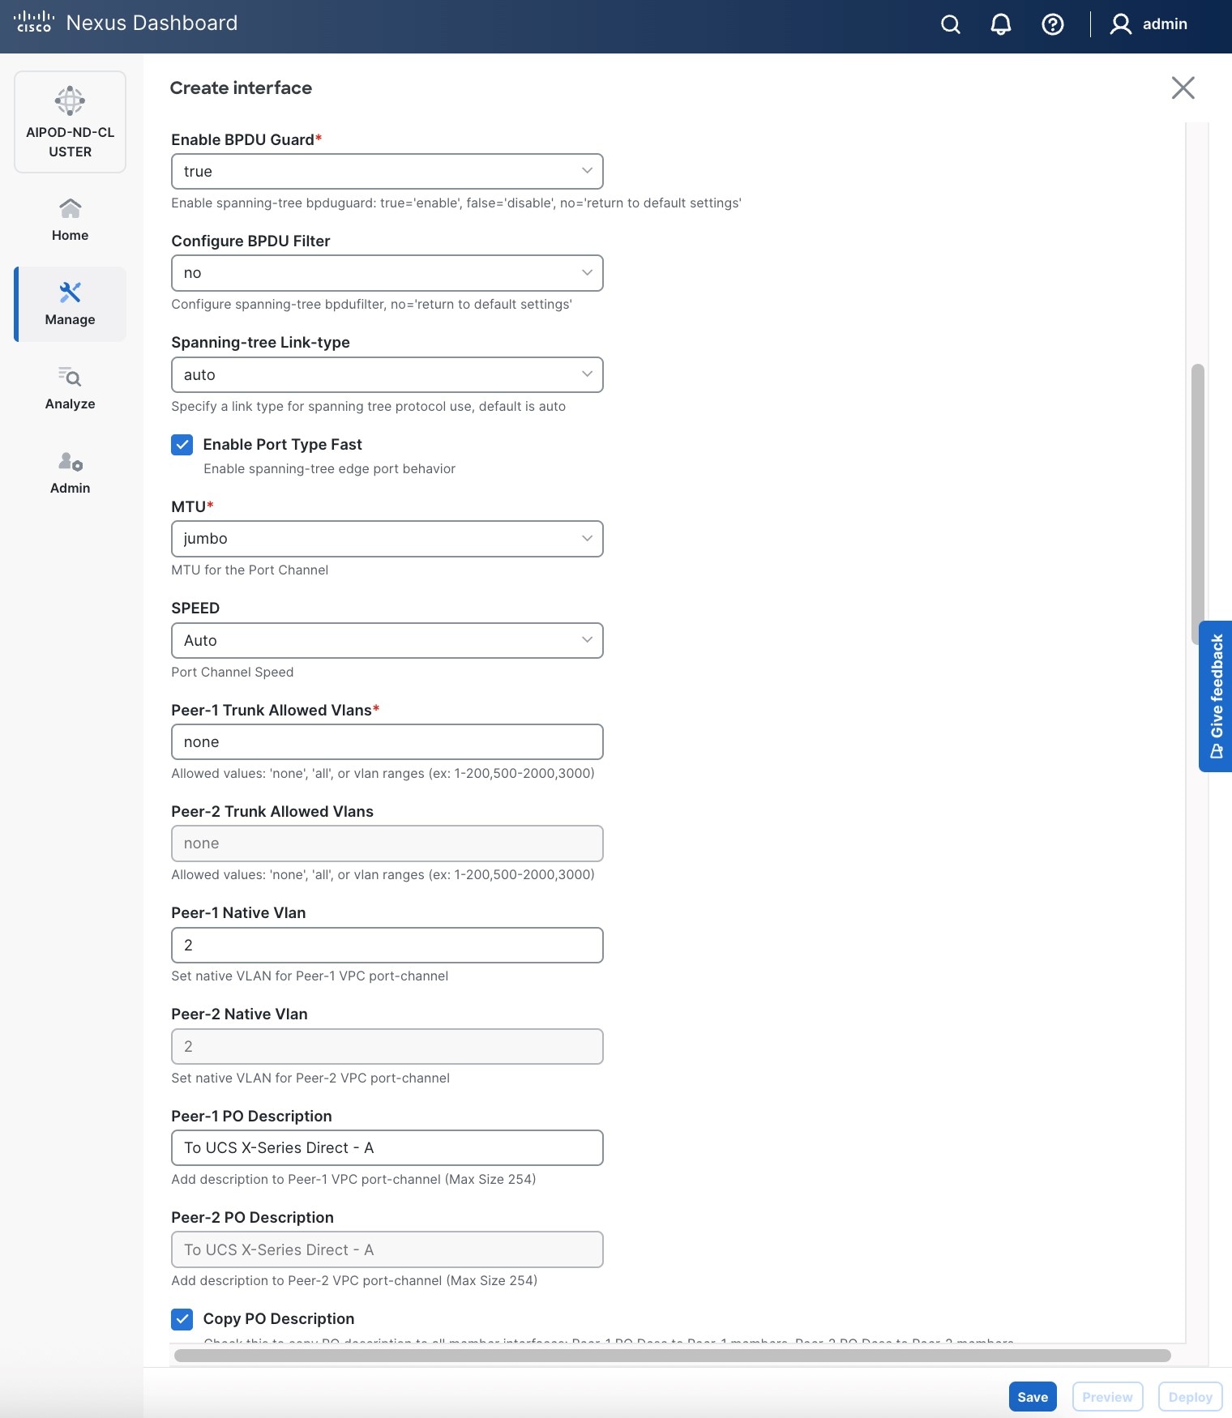Click the horizontal scrollbar at form bottom
Image resolution: width=1232 pixels, height=1418 pixels.
coord(672,1356)
